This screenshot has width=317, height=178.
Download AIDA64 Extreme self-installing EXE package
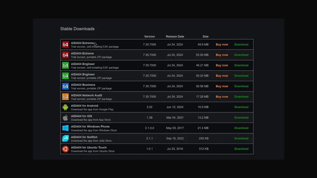point(241,45)
